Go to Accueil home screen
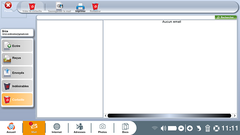 coord(11,128)
